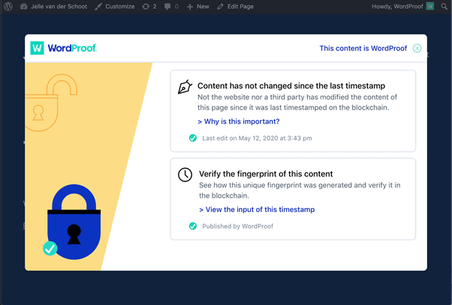Screen dimensions: 452x305
Task: Click the 'This content is WordProof' text
Action: click(x=363, y=49)
